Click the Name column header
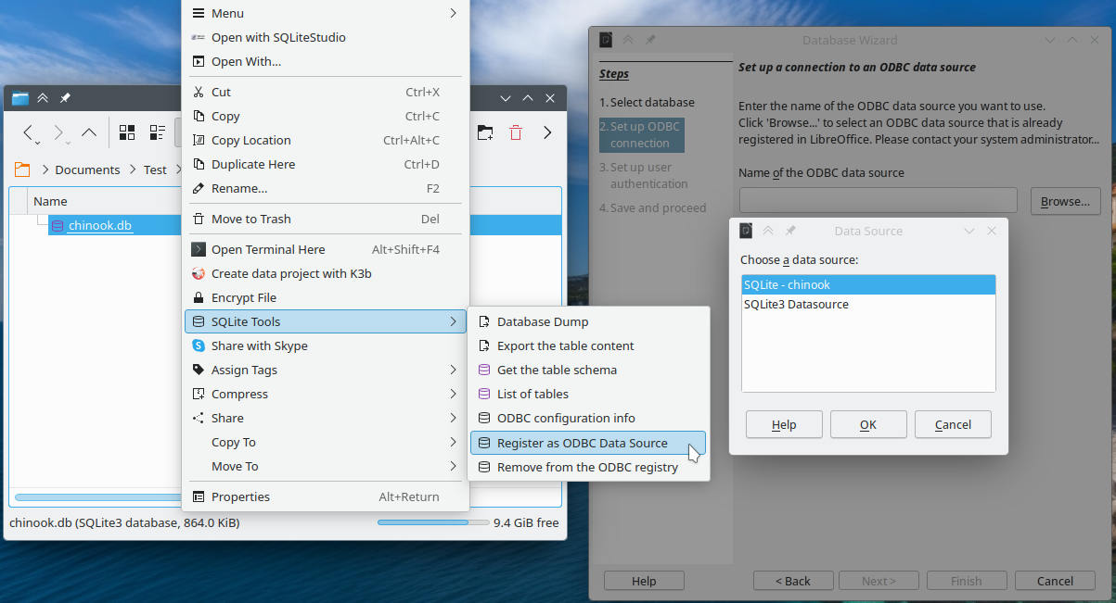 pos(50,201)
